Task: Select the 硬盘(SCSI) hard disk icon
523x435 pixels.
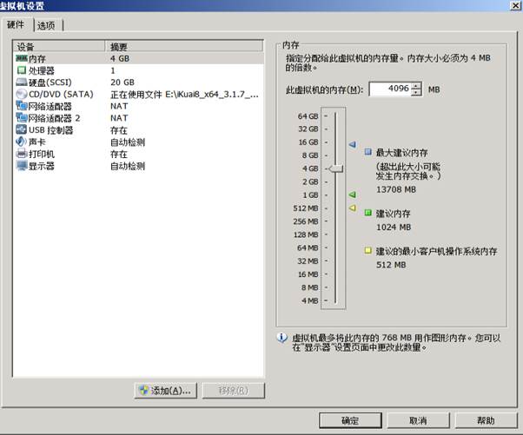Action: [x=22, y=82]
